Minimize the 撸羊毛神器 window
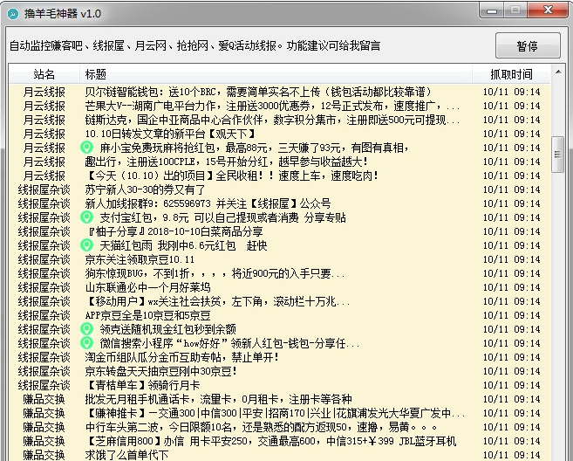The width and height of the screenshot is (573, 461). (x=492, y=11)
